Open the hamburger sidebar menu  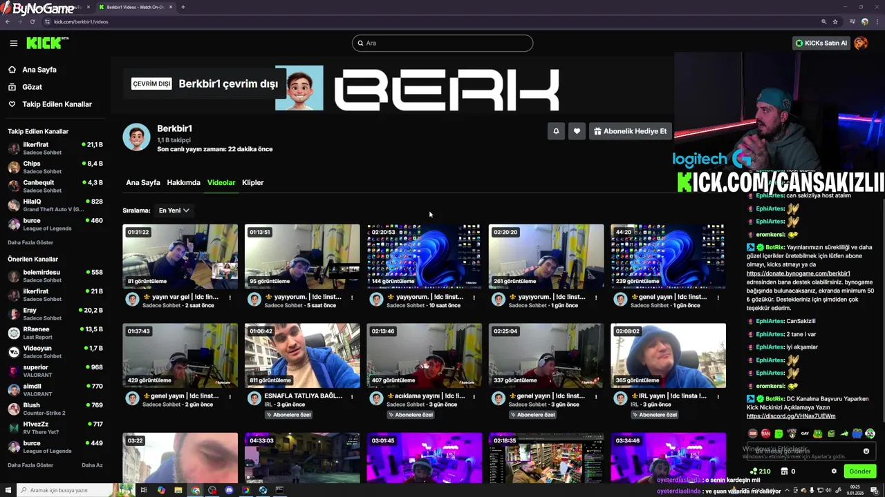click(13, 43)
